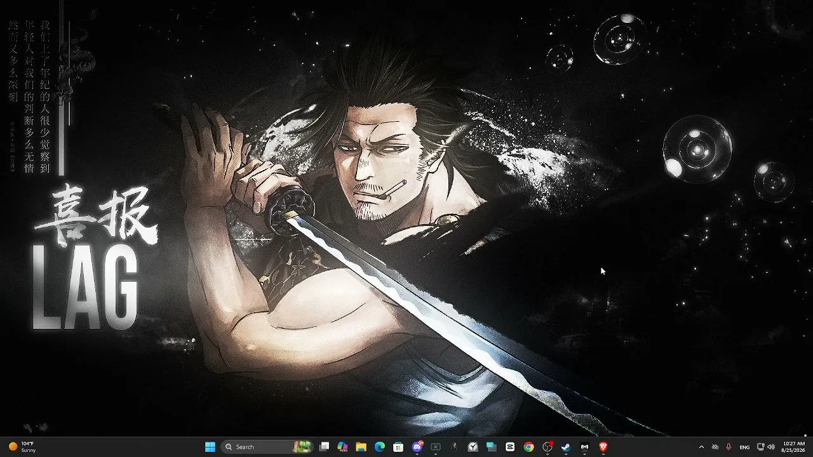The image size is (813, 457).
Task: Open Discord from the taskbar
Action: 417,447
